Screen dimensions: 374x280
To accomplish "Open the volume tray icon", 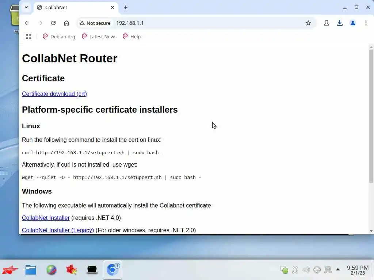I will coord(306,270).
